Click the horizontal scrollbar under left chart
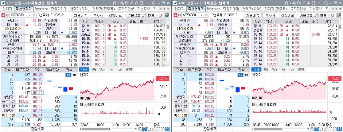This screenshot has width=343, height=132. coord(95,129)
